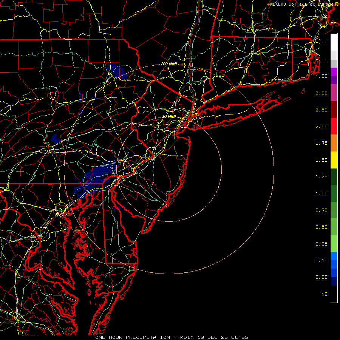Click the bright red legend swatch
The image size is (340, 340).
[x=334, y=126]
